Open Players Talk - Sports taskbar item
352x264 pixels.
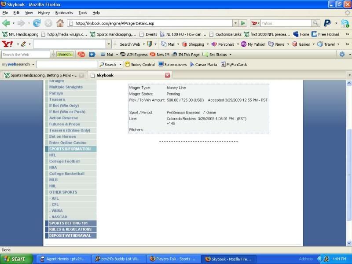tap(173, 259)
